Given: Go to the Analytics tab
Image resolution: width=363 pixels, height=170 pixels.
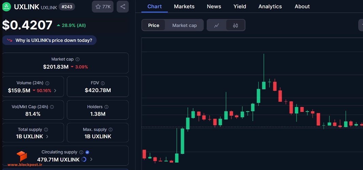Looking at the screenshot, I should pyautogui.click(x=270, y=6).
